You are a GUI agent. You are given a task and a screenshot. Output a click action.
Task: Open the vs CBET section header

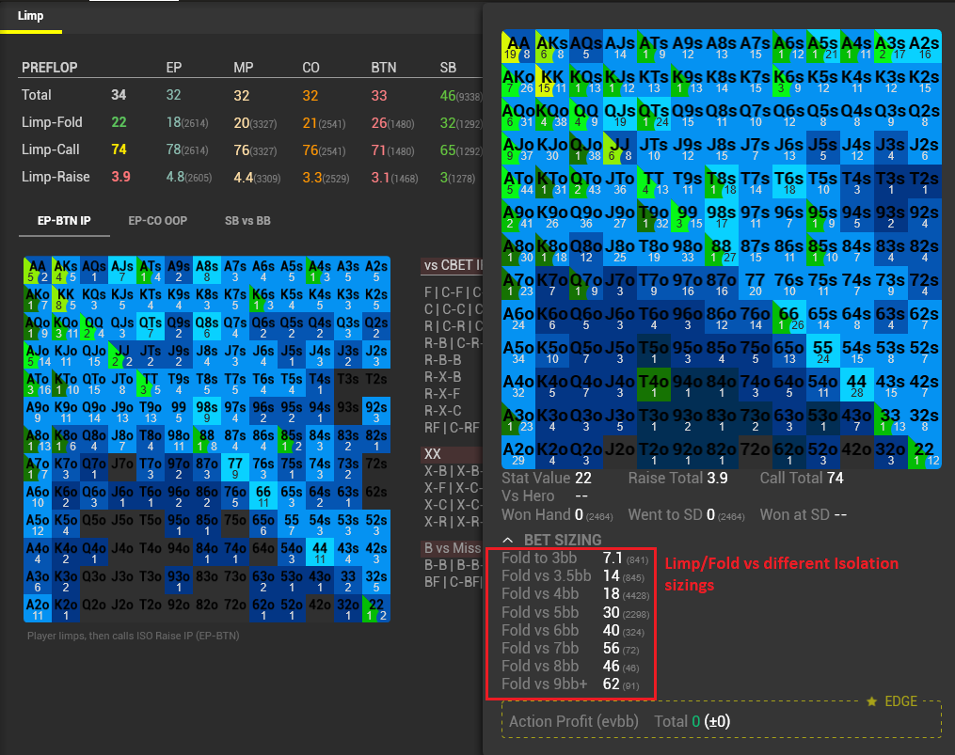tap(452, 266)
